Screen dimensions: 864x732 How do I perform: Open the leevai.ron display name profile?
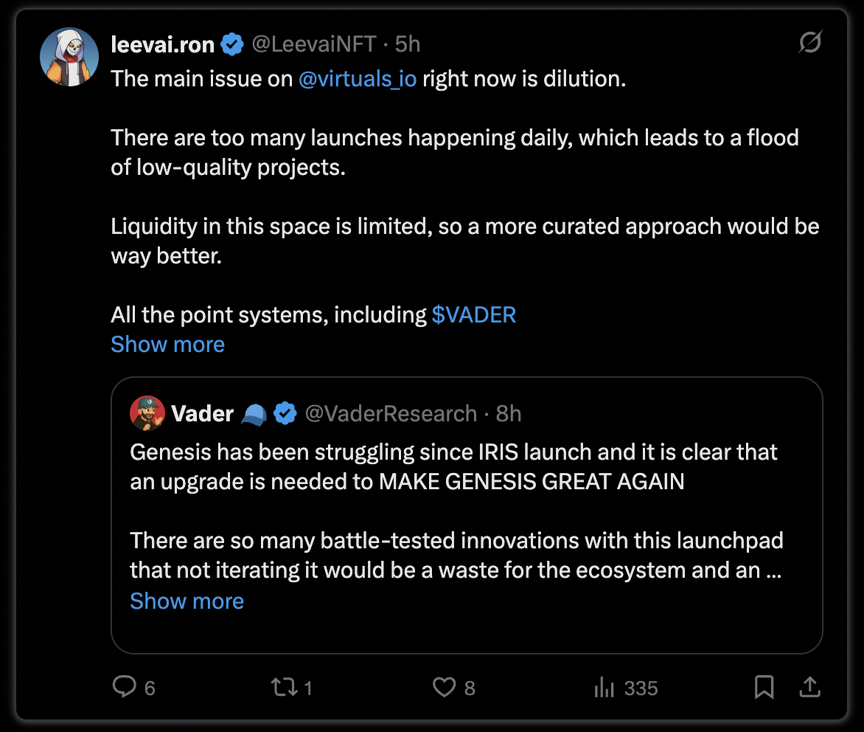click(x=162, y=44)
